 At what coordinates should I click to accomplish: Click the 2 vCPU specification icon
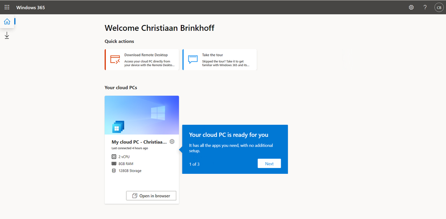coord(114,156)
